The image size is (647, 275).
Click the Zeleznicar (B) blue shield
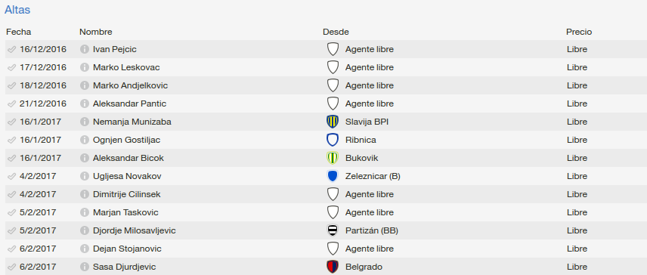pyautogui.click(x=333, y=176)
